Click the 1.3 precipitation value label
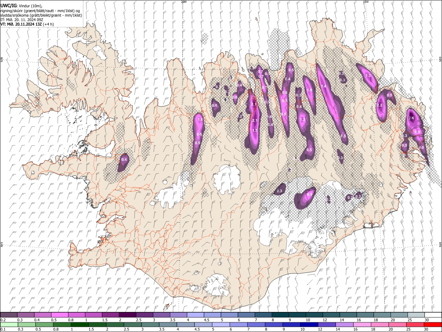This screenshot has width=442, height=332. coord(368,76)
